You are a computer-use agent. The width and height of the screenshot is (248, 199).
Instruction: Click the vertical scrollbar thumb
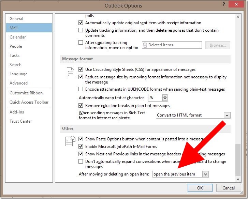238,159
